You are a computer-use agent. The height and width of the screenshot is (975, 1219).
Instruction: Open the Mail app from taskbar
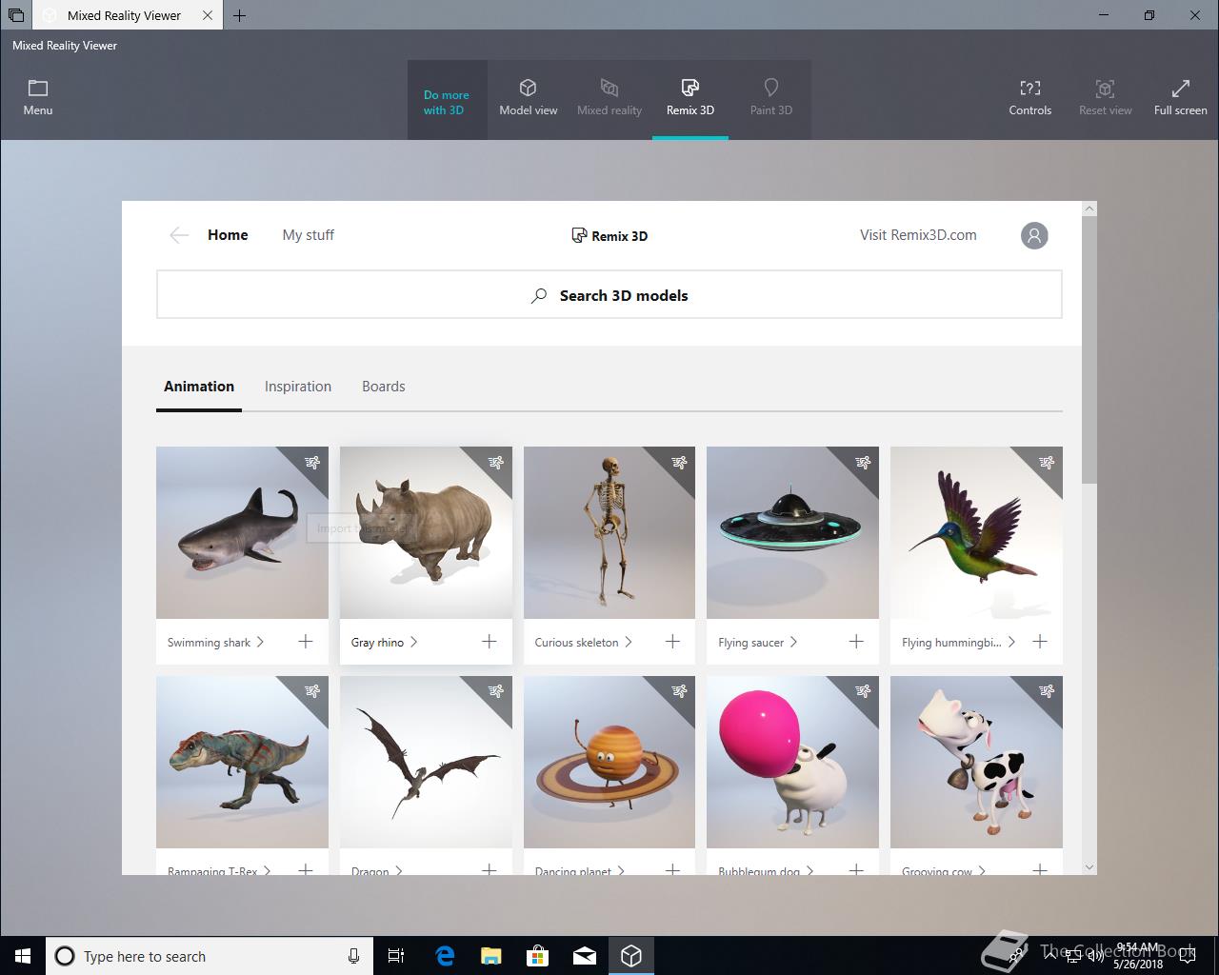click(x=585, y=956)
